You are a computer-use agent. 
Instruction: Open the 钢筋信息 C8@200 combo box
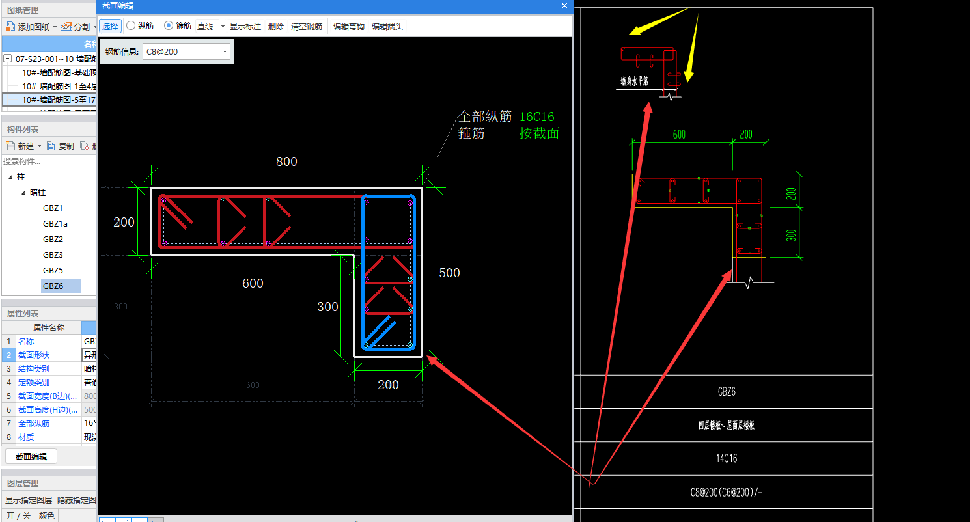(186, 51)
